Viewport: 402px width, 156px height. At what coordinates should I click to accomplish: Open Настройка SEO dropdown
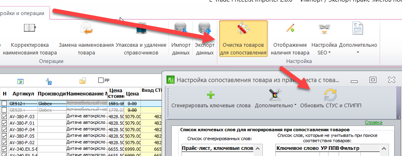click(x=324, y=39)
